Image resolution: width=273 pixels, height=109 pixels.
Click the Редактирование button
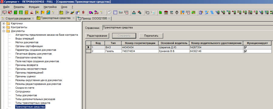click(97, 36)
